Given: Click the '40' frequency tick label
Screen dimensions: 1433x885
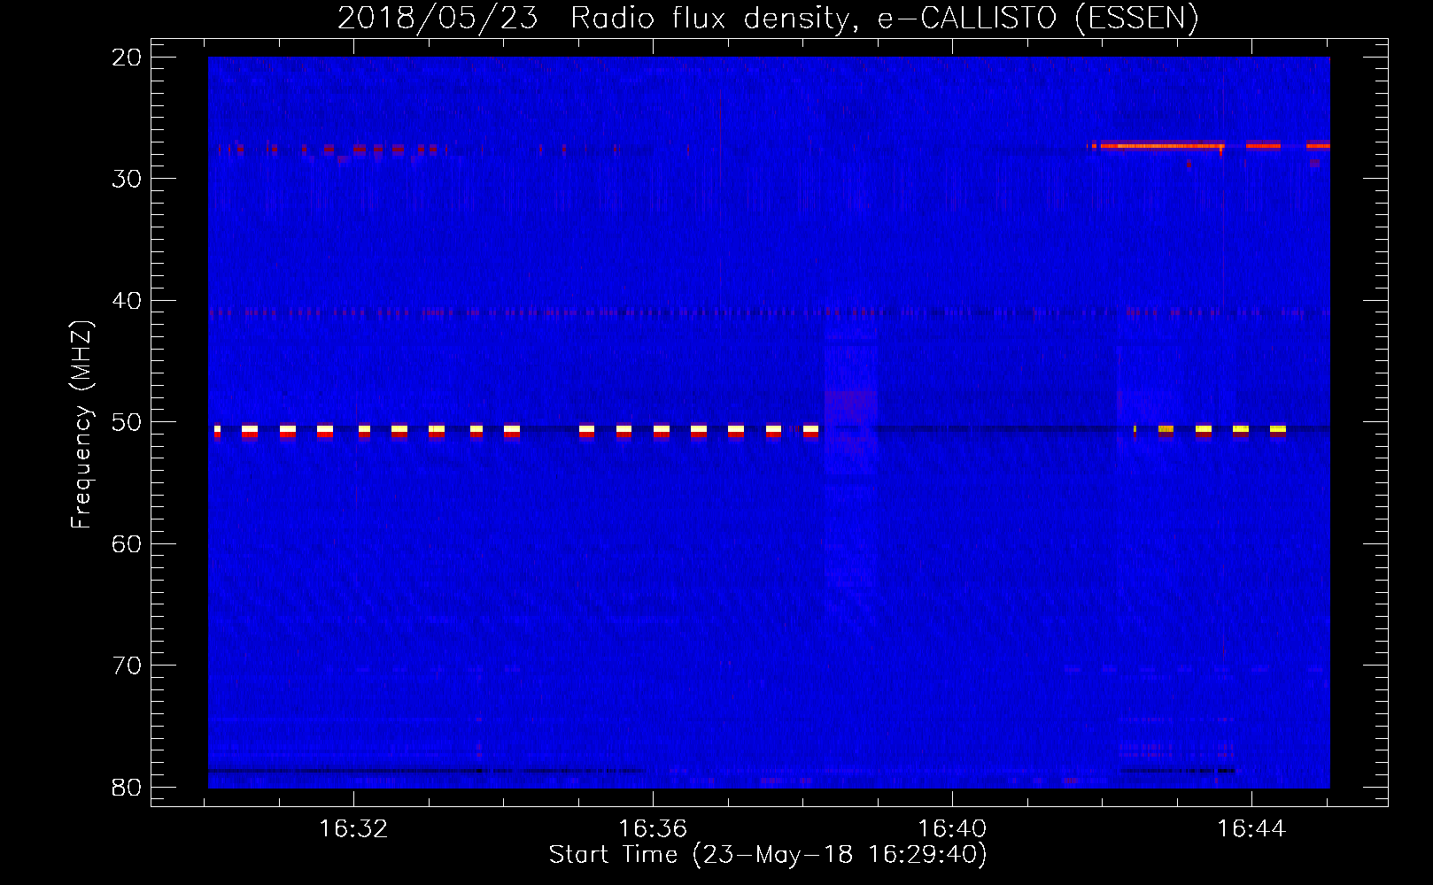Looking at the screenshot, I should [127, 300].
